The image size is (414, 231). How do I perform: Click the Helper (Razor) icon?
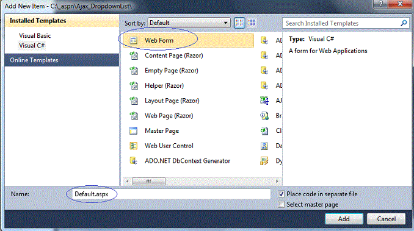[134, 85]
